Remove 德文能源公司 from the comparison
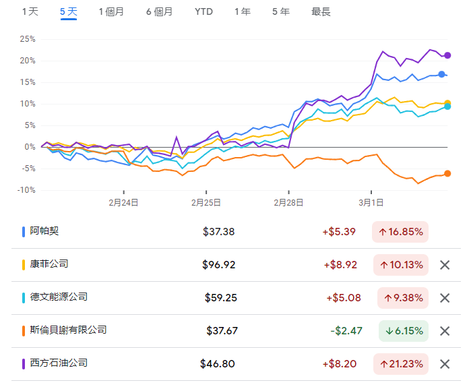This screenshot has width=469, height=391. [444, 298]
